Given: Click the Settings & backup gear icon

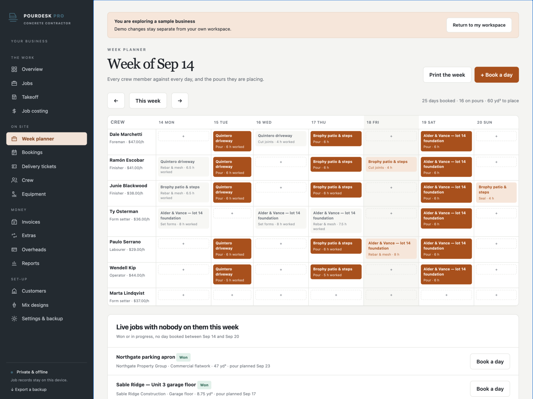Looking at the screenshot, I should [14, 319].
